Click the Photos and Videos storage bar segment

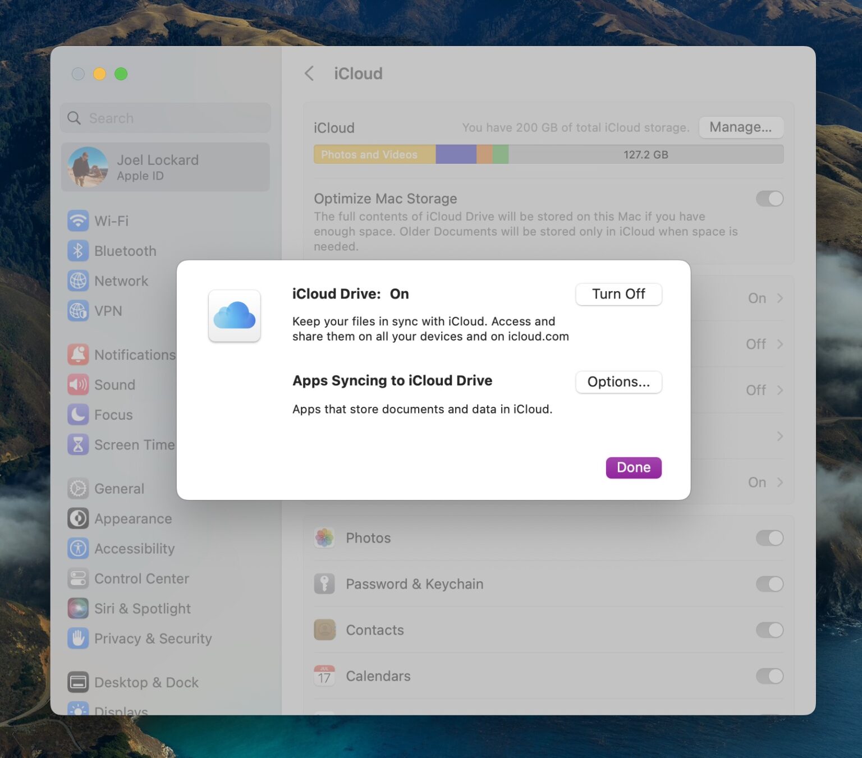coord(374,154)
